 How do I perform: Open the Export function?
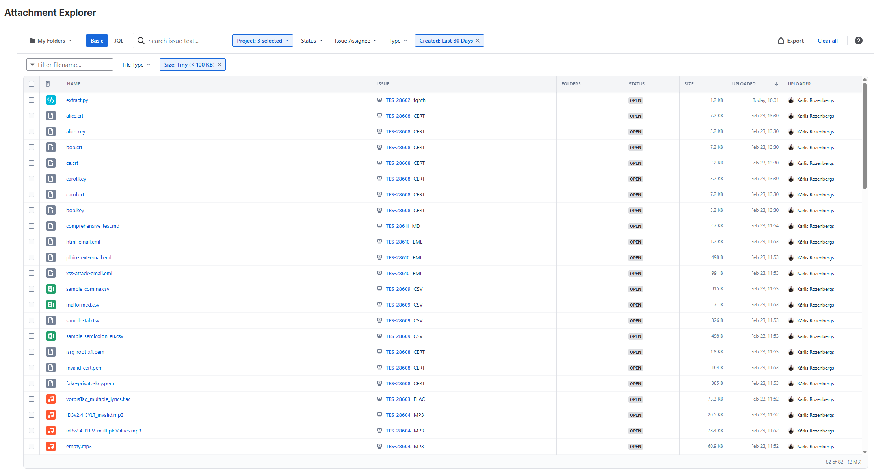coord(790,41)
